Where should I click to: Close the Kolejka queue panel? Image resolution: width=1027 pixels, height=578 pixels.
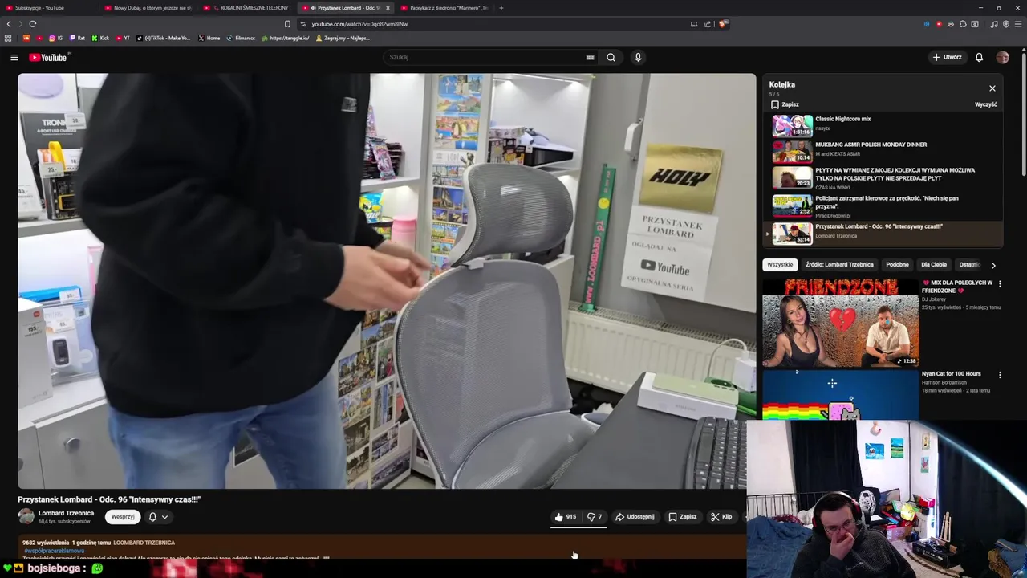click(x=992, y=88)
